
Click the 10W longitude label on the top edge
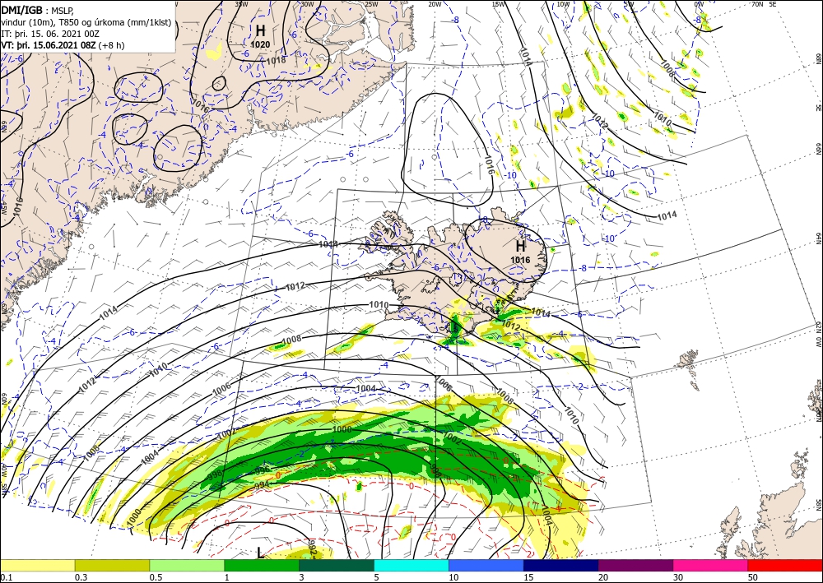563,4
